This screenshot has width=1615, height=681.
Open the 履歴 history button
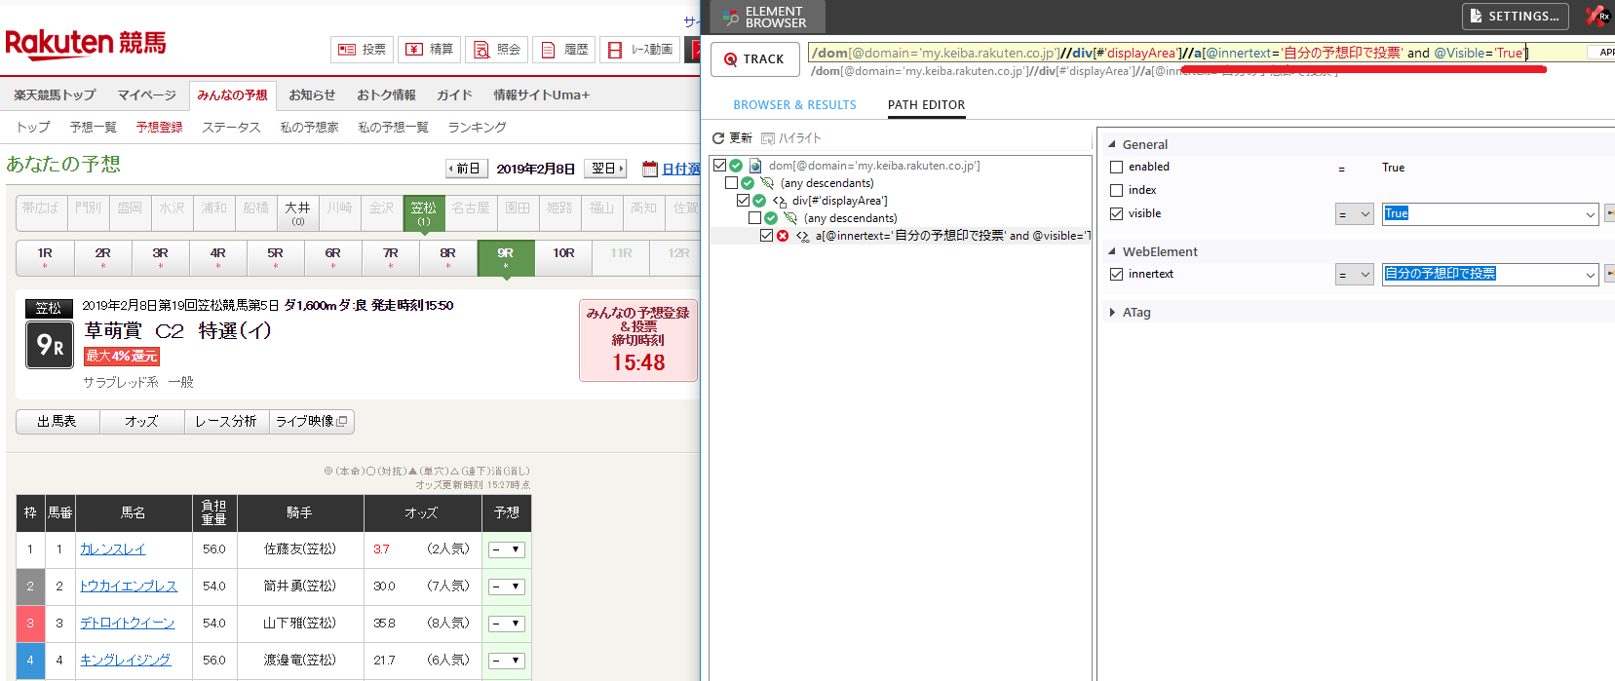563,50
